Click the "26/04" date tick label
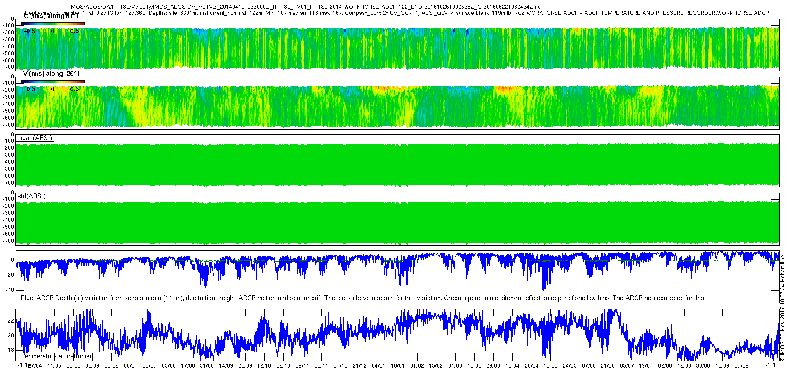 pyautogui.click(x=531, y=366)
